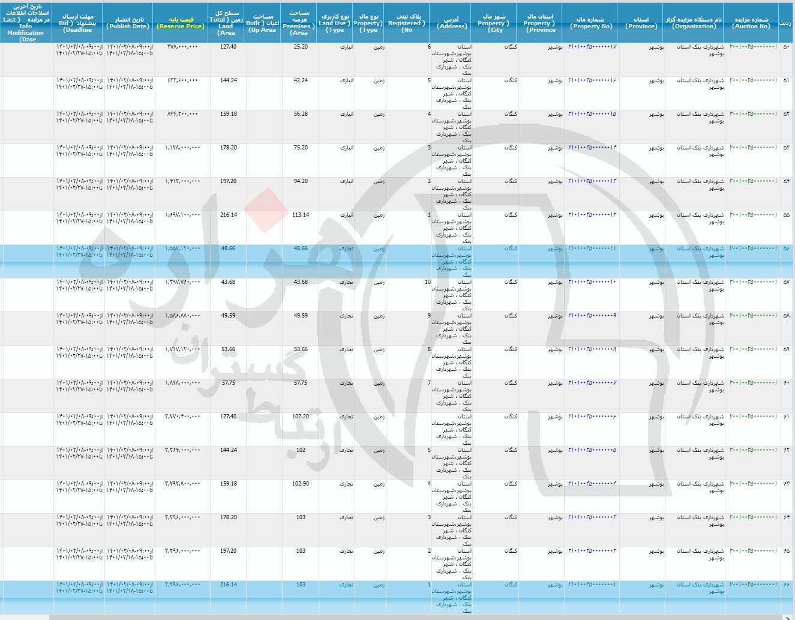Click the Land Use Type column header

pos(335,23)
